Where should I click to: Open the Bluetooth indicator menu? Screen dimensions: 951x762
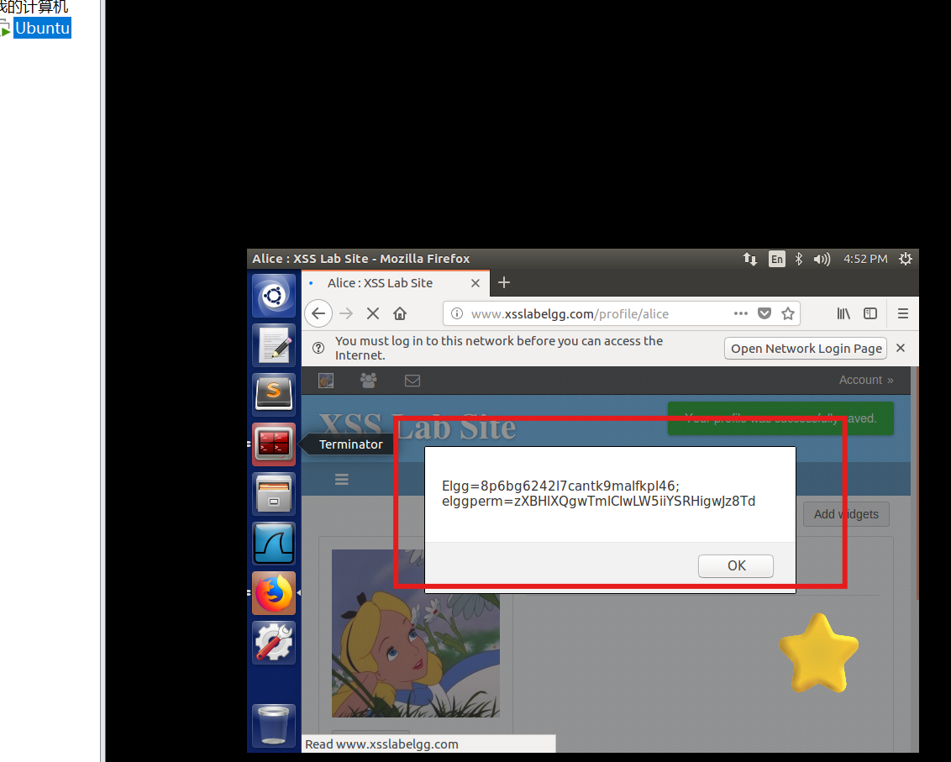pyautogui.click(x=799, y=259)
